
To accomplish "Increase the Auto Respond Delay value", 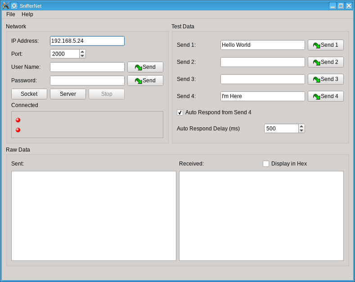I will pos(301,126).
